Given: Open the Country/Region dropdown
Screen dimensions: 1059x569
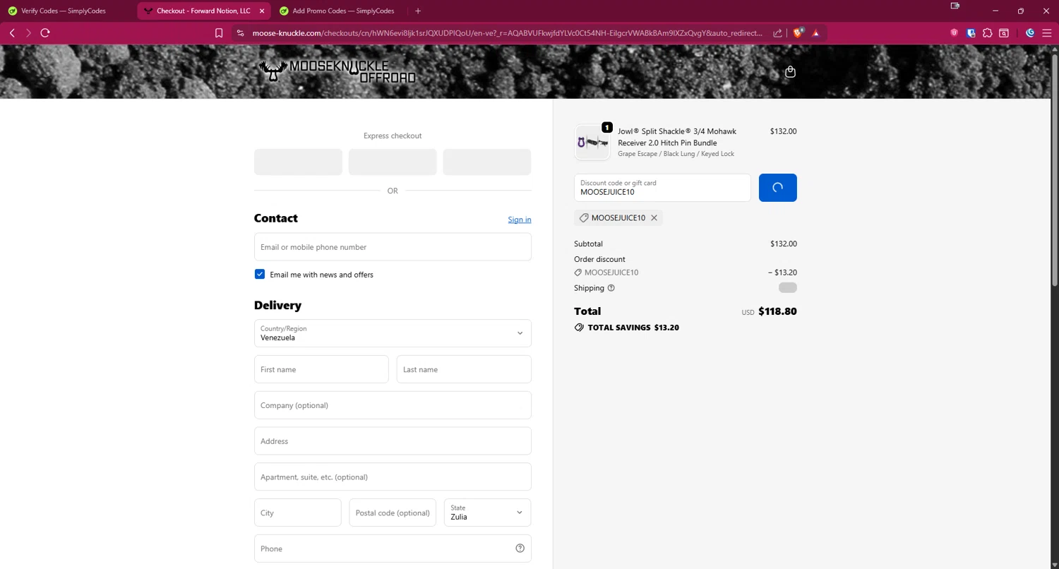Looking at the screenshot, I should pyautogui.click(x=393, y=333).
